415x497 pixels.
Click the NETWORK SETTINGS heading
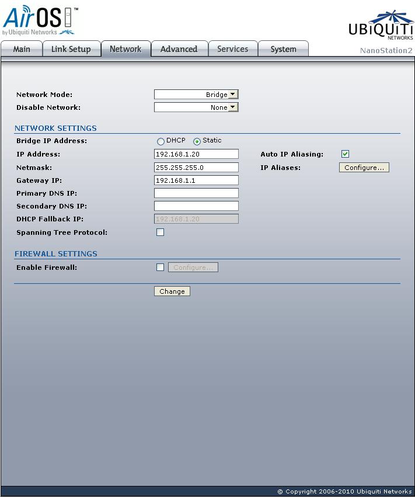pyautogui.click(x=56, y=128)
